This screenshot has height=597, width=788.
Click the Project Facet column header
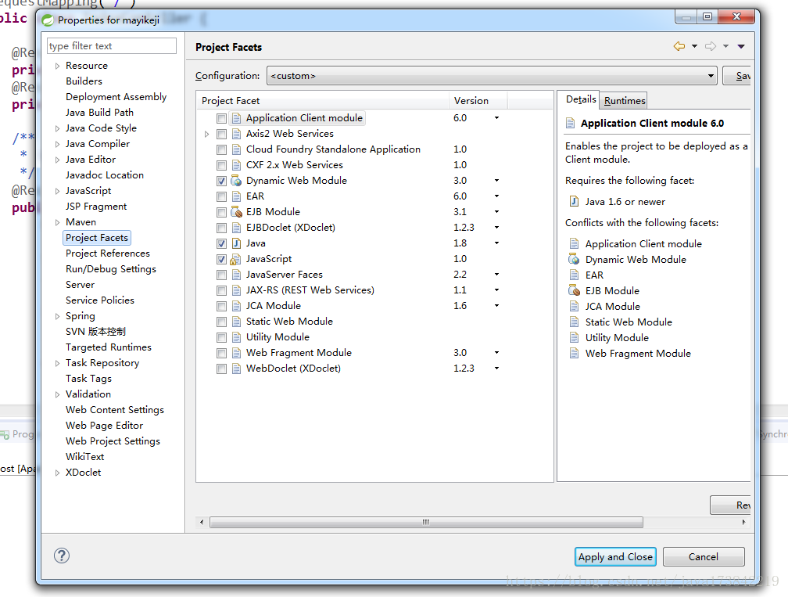[323, 101]
